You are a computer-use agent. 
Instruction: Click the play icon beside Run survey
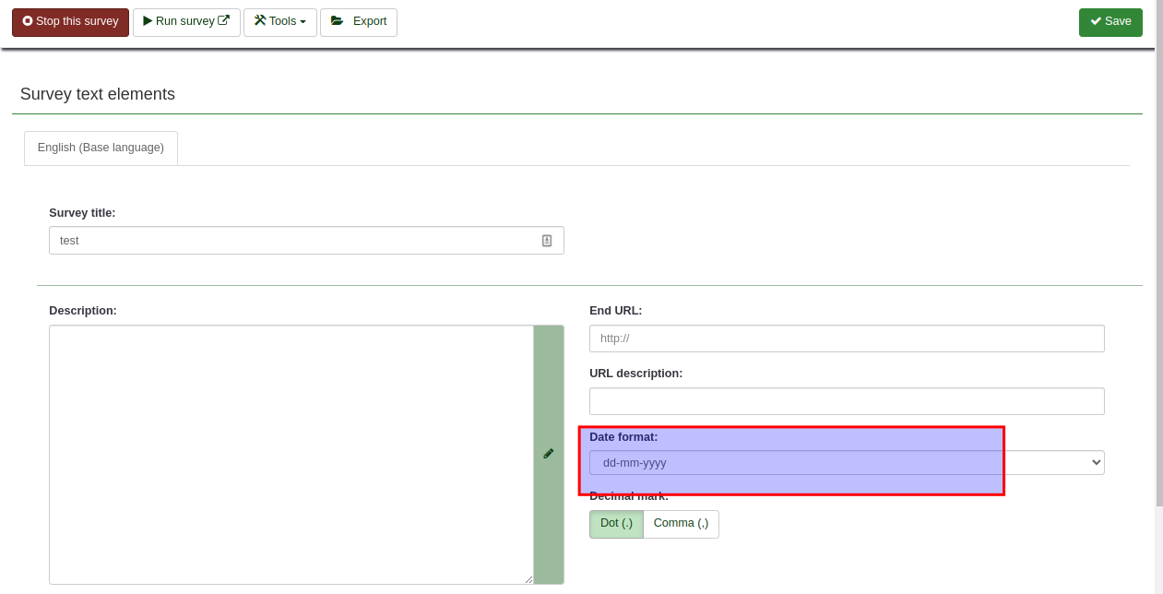[x=148, y=20]
